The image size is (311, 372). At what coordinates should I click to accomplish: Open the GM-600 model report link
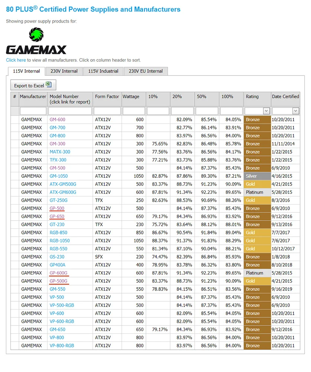(57, 119)
